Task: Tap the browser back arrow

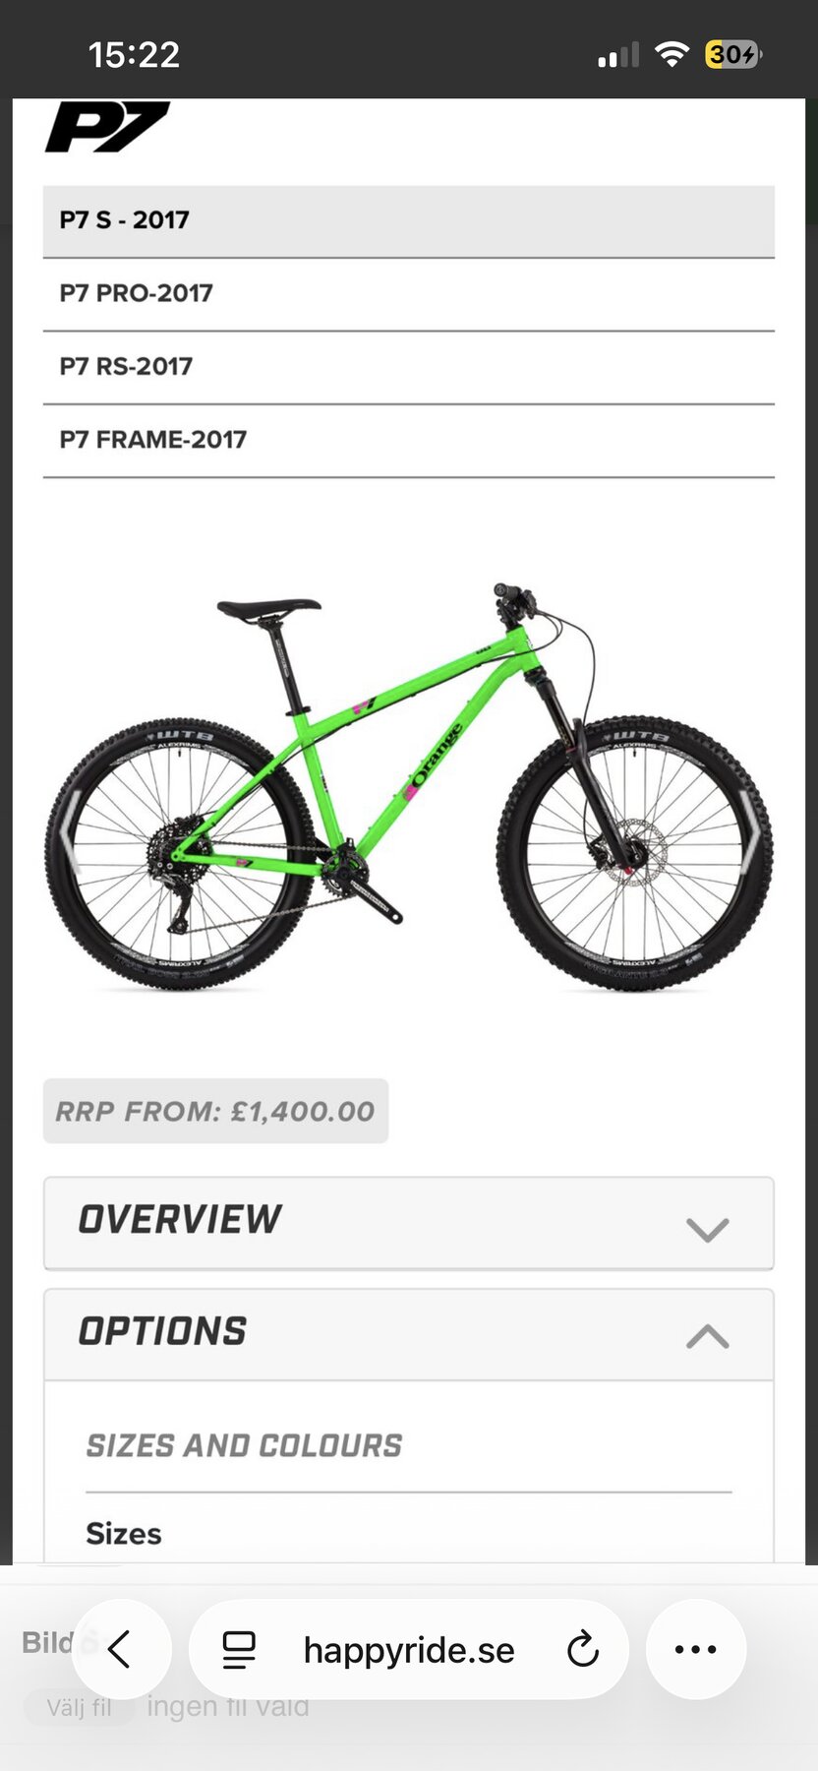Action: click(120, 1650)
